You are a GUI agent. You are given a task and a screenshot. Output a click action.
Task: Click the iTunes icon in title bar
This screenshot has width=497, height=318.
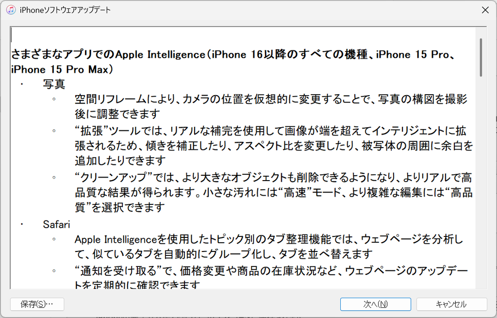[x=11, y=10]
